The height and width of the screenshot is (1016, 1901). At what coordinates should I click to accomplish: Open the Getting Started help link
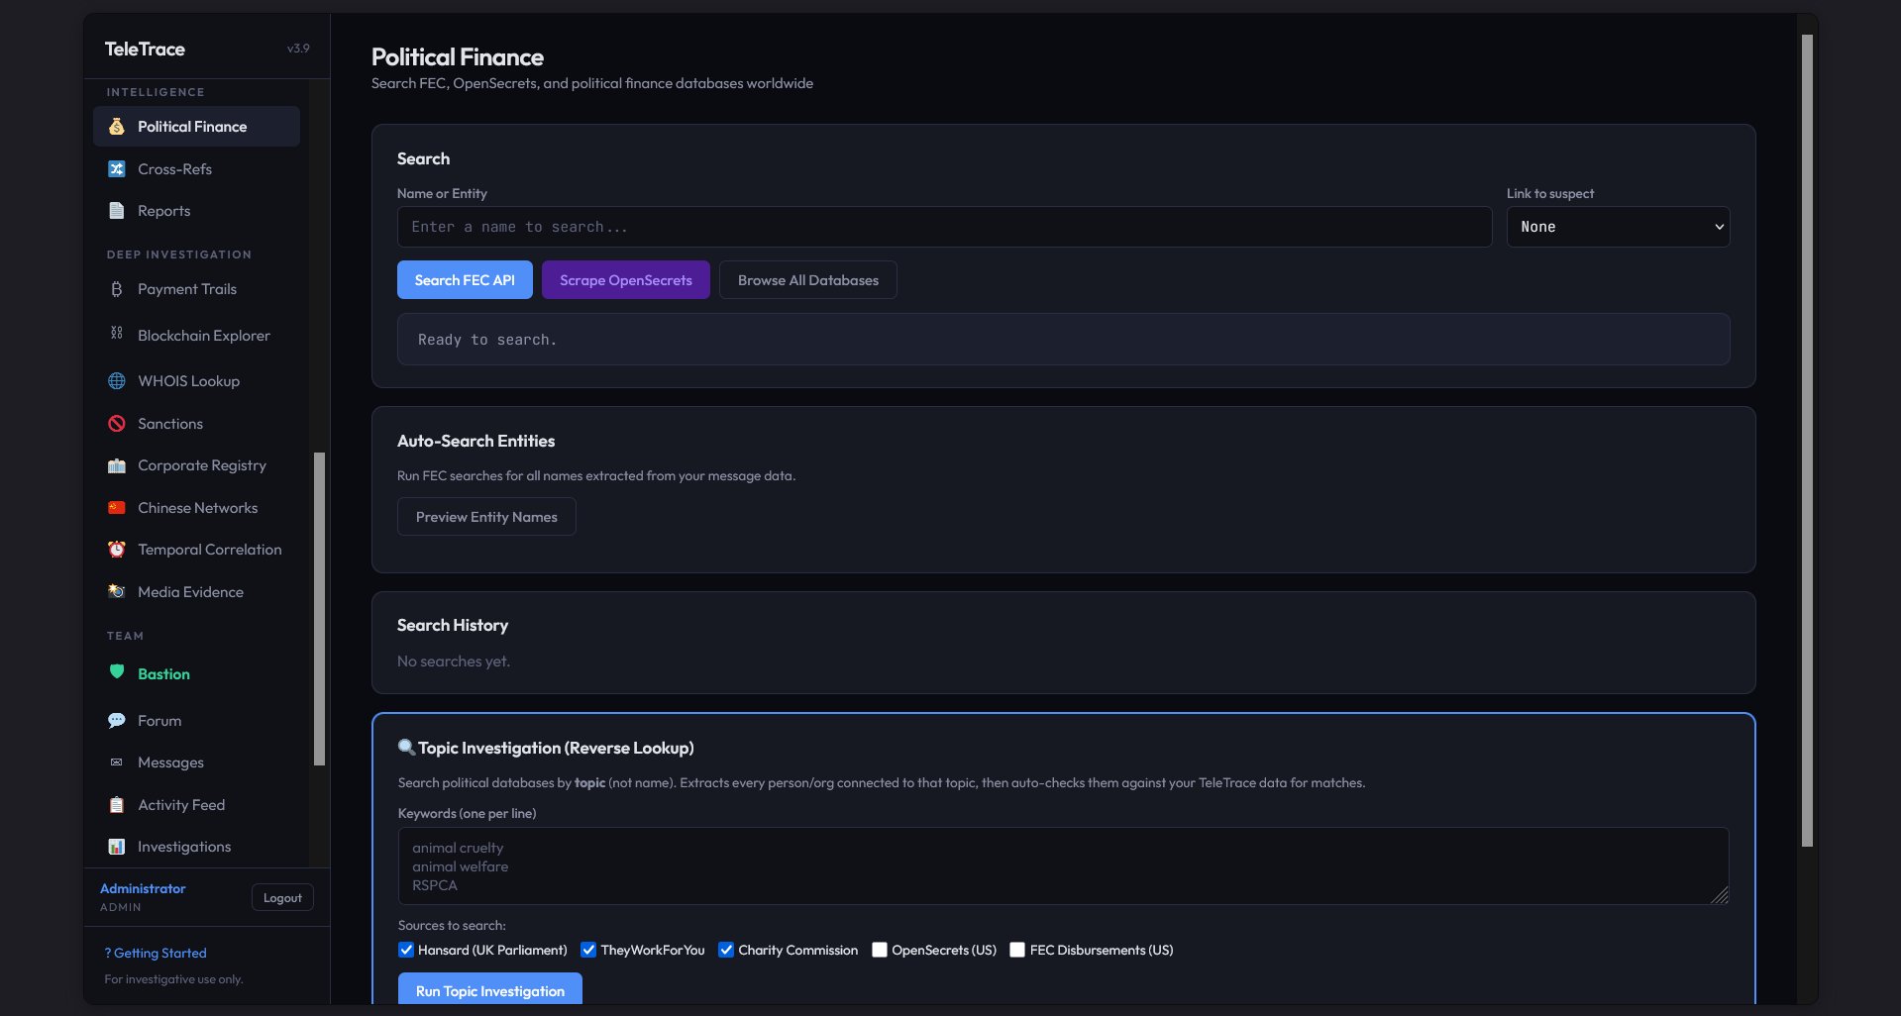(157, 953)
